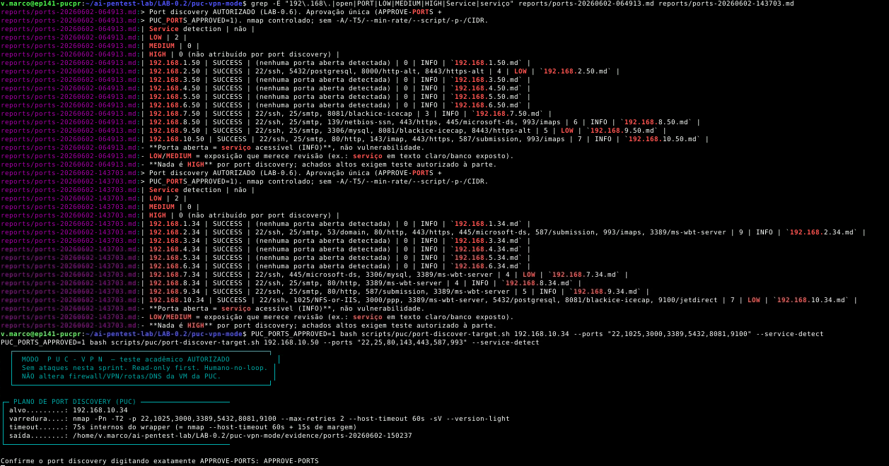Click the `192.168.8.34.md` filename
Image resolution: width=889 pixels, height=466 pixels.
click(x=538, y=283)
